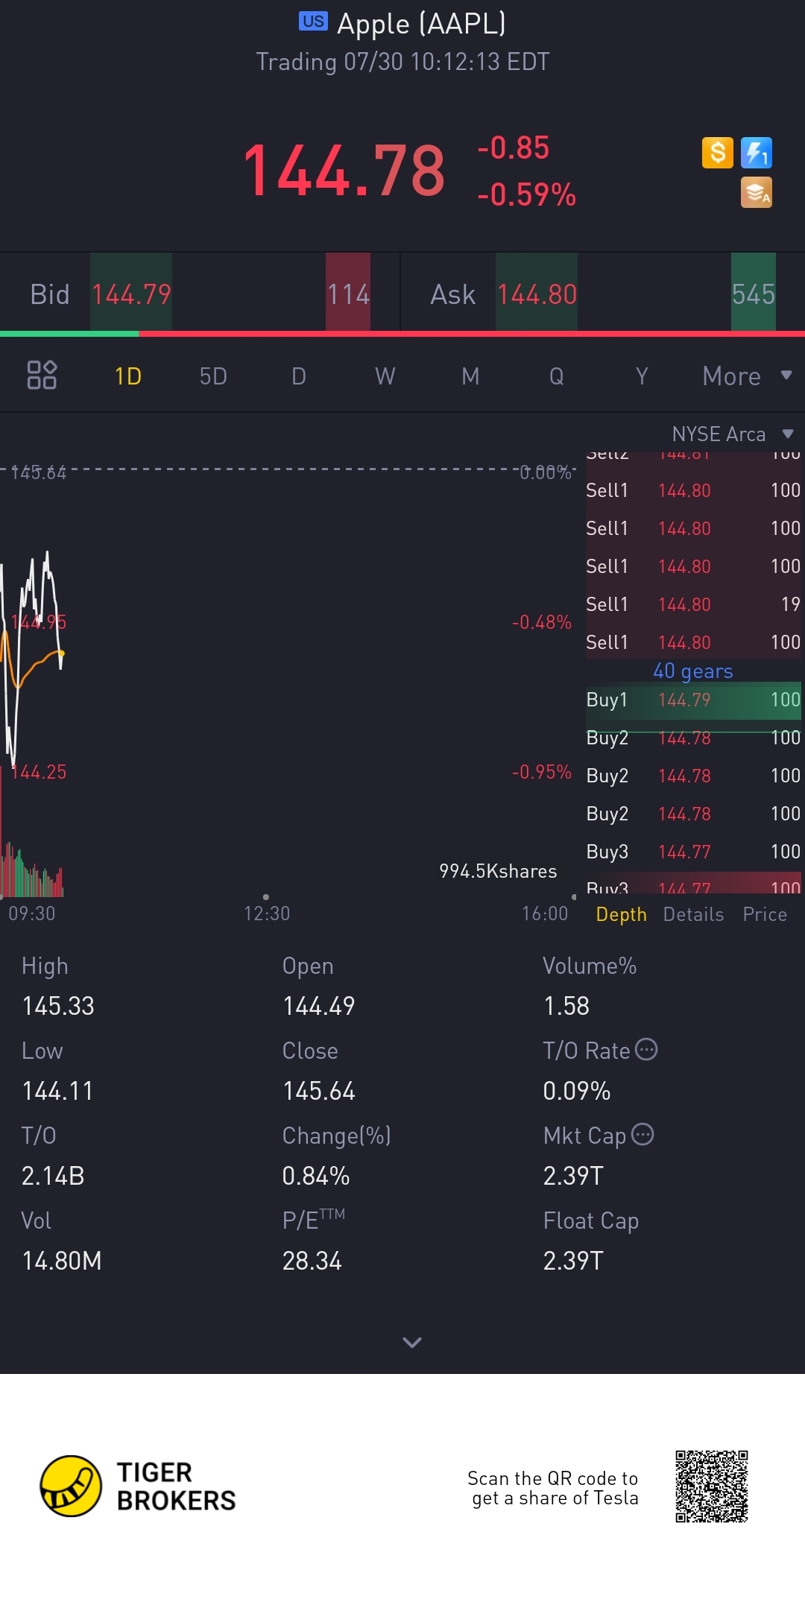Tap the P/E TTM value 28.34
Viewport: 805px width, 1599px height.
[x=312, y=1261]
